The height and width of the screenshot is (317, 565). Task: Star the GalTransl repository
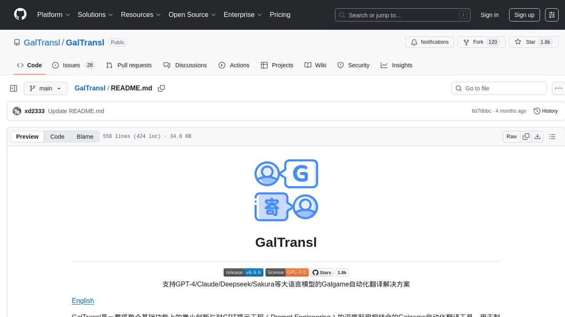point(526,42)
